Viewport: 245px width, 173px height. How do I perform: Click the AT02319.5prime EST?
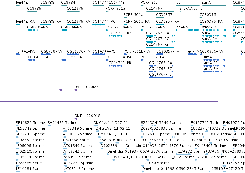[x=64, y=131]
